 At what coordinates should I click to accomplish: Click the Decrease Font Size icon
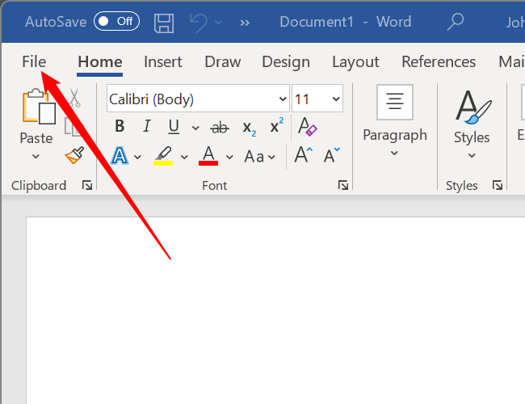tap(332, 155)
